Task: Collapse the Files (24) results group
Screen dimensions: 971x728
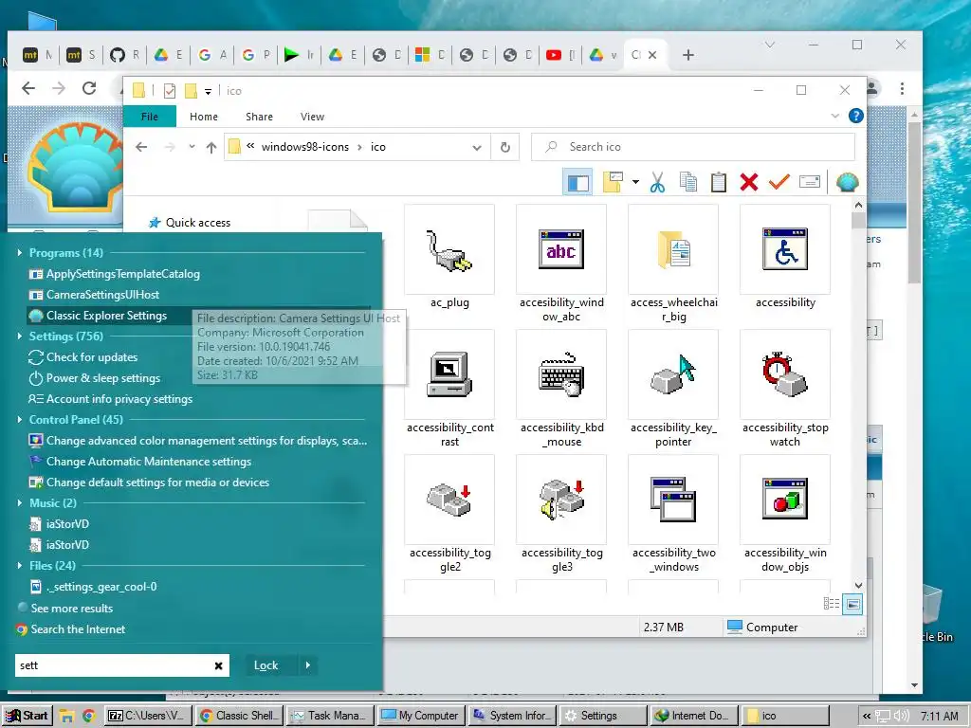Action: click(20, 566)
